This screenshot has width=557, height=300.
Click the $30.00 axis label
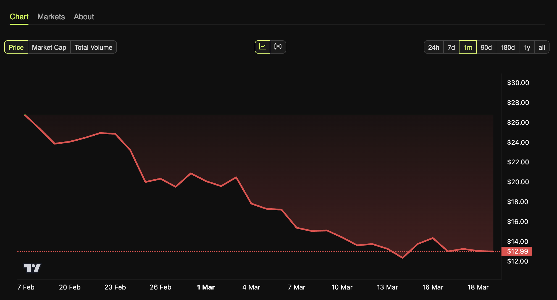[x=518, y=83]
